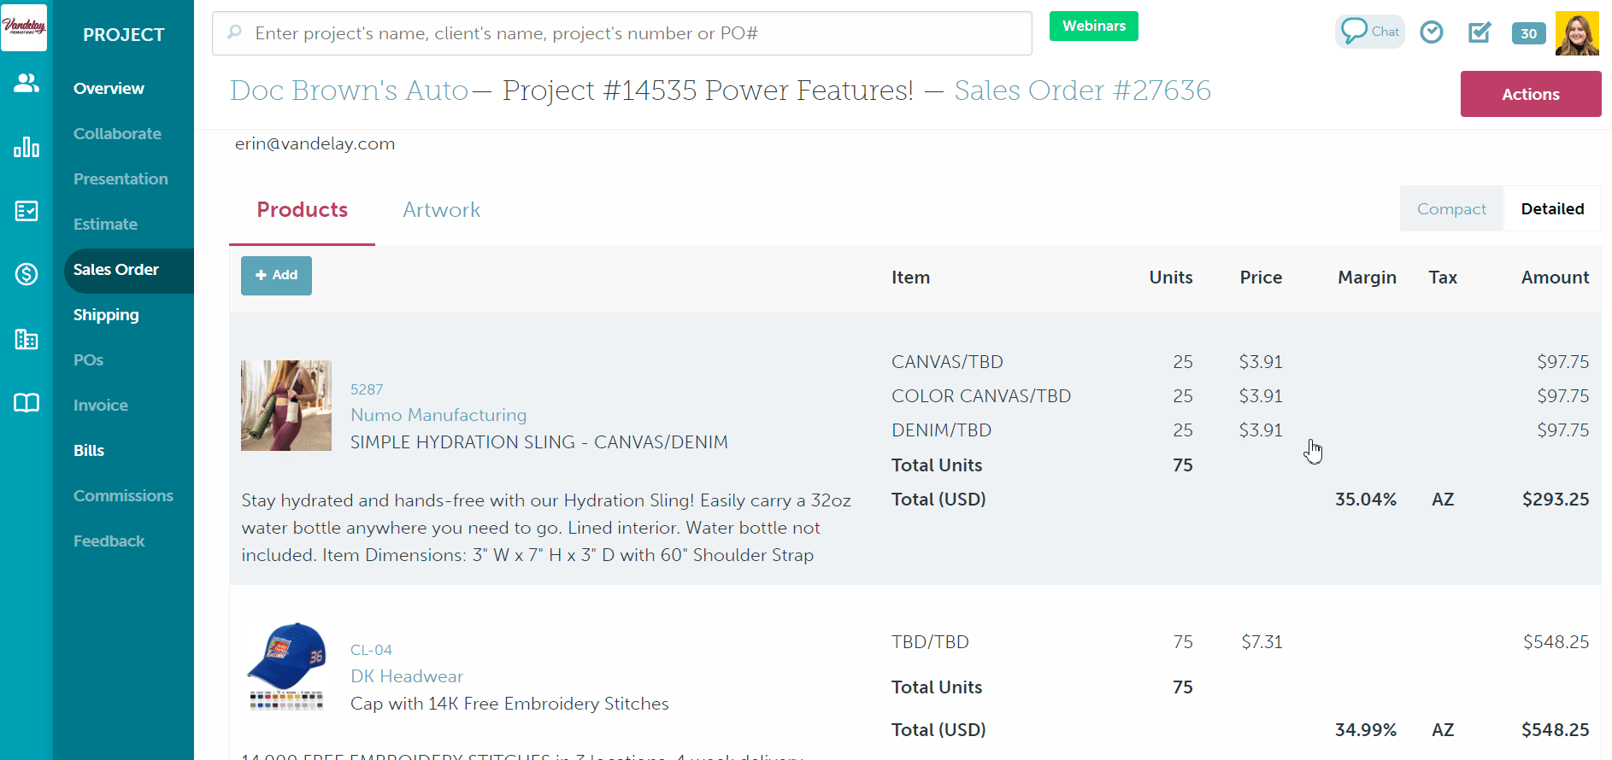
Task: Click the project search input field
Action: 621,33
